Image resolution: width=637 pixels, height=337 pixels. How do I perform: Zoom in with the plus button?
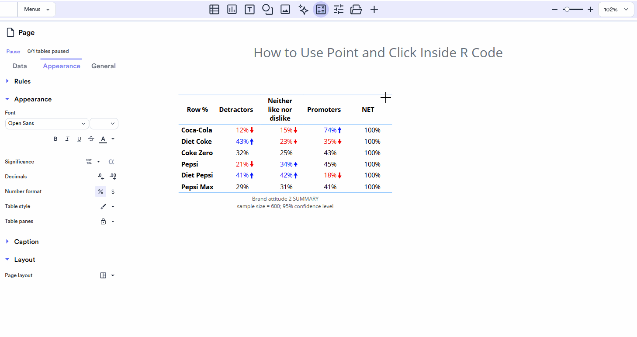590,9
